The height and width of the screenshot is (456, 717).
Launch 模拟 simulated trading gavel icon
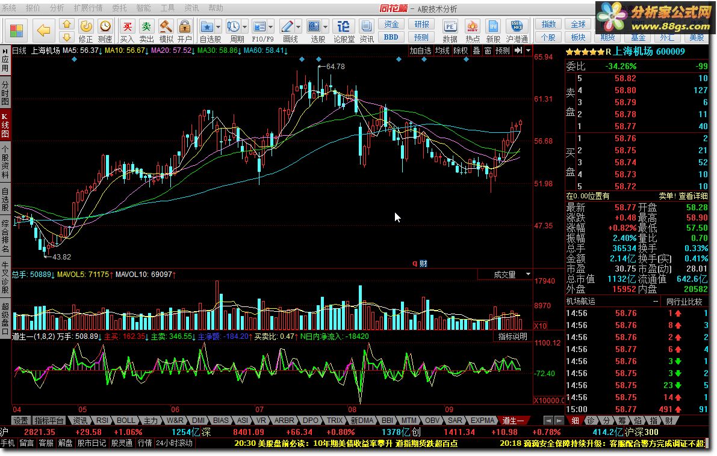pyautogui.click(x=166, y=26)
